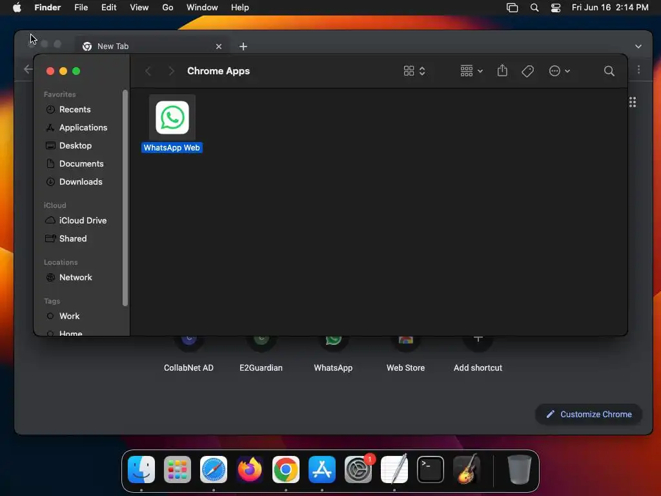The height and width of the screenshot is (496, 661).
Task: Add a new Chrome tab
Action: tap(243, 46)
